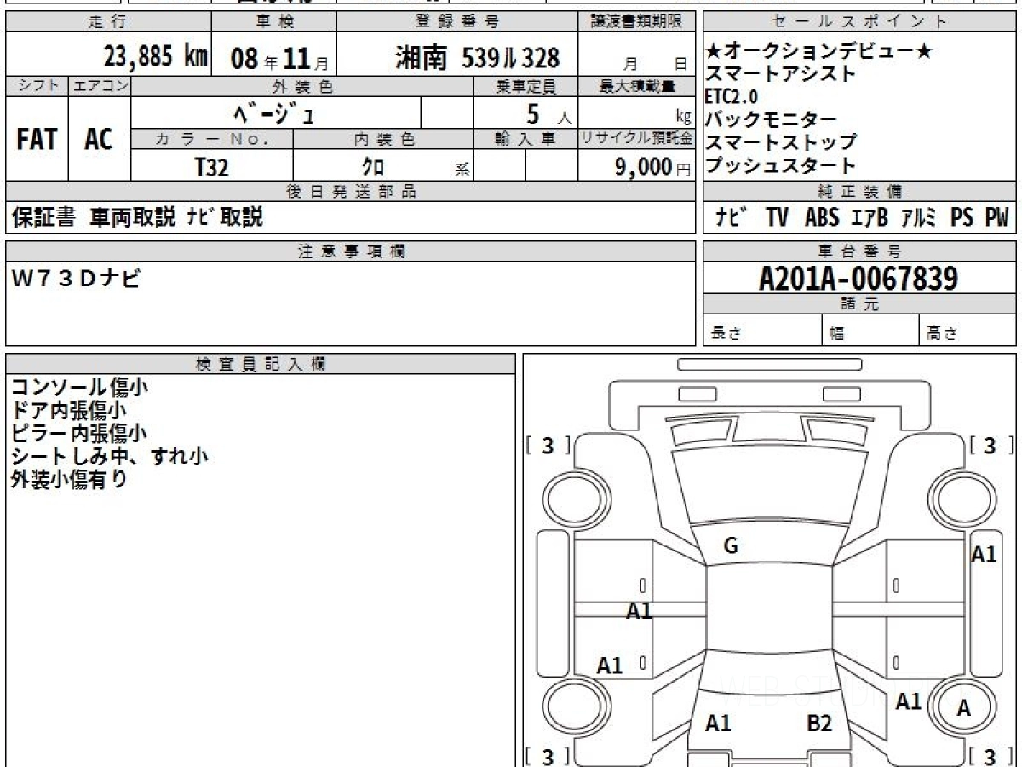The height and width of the screenshot is (767, 1022).
Task: Select registration number 湘南 539ル328
Action: pyautogui.click(x=477, y=58)
